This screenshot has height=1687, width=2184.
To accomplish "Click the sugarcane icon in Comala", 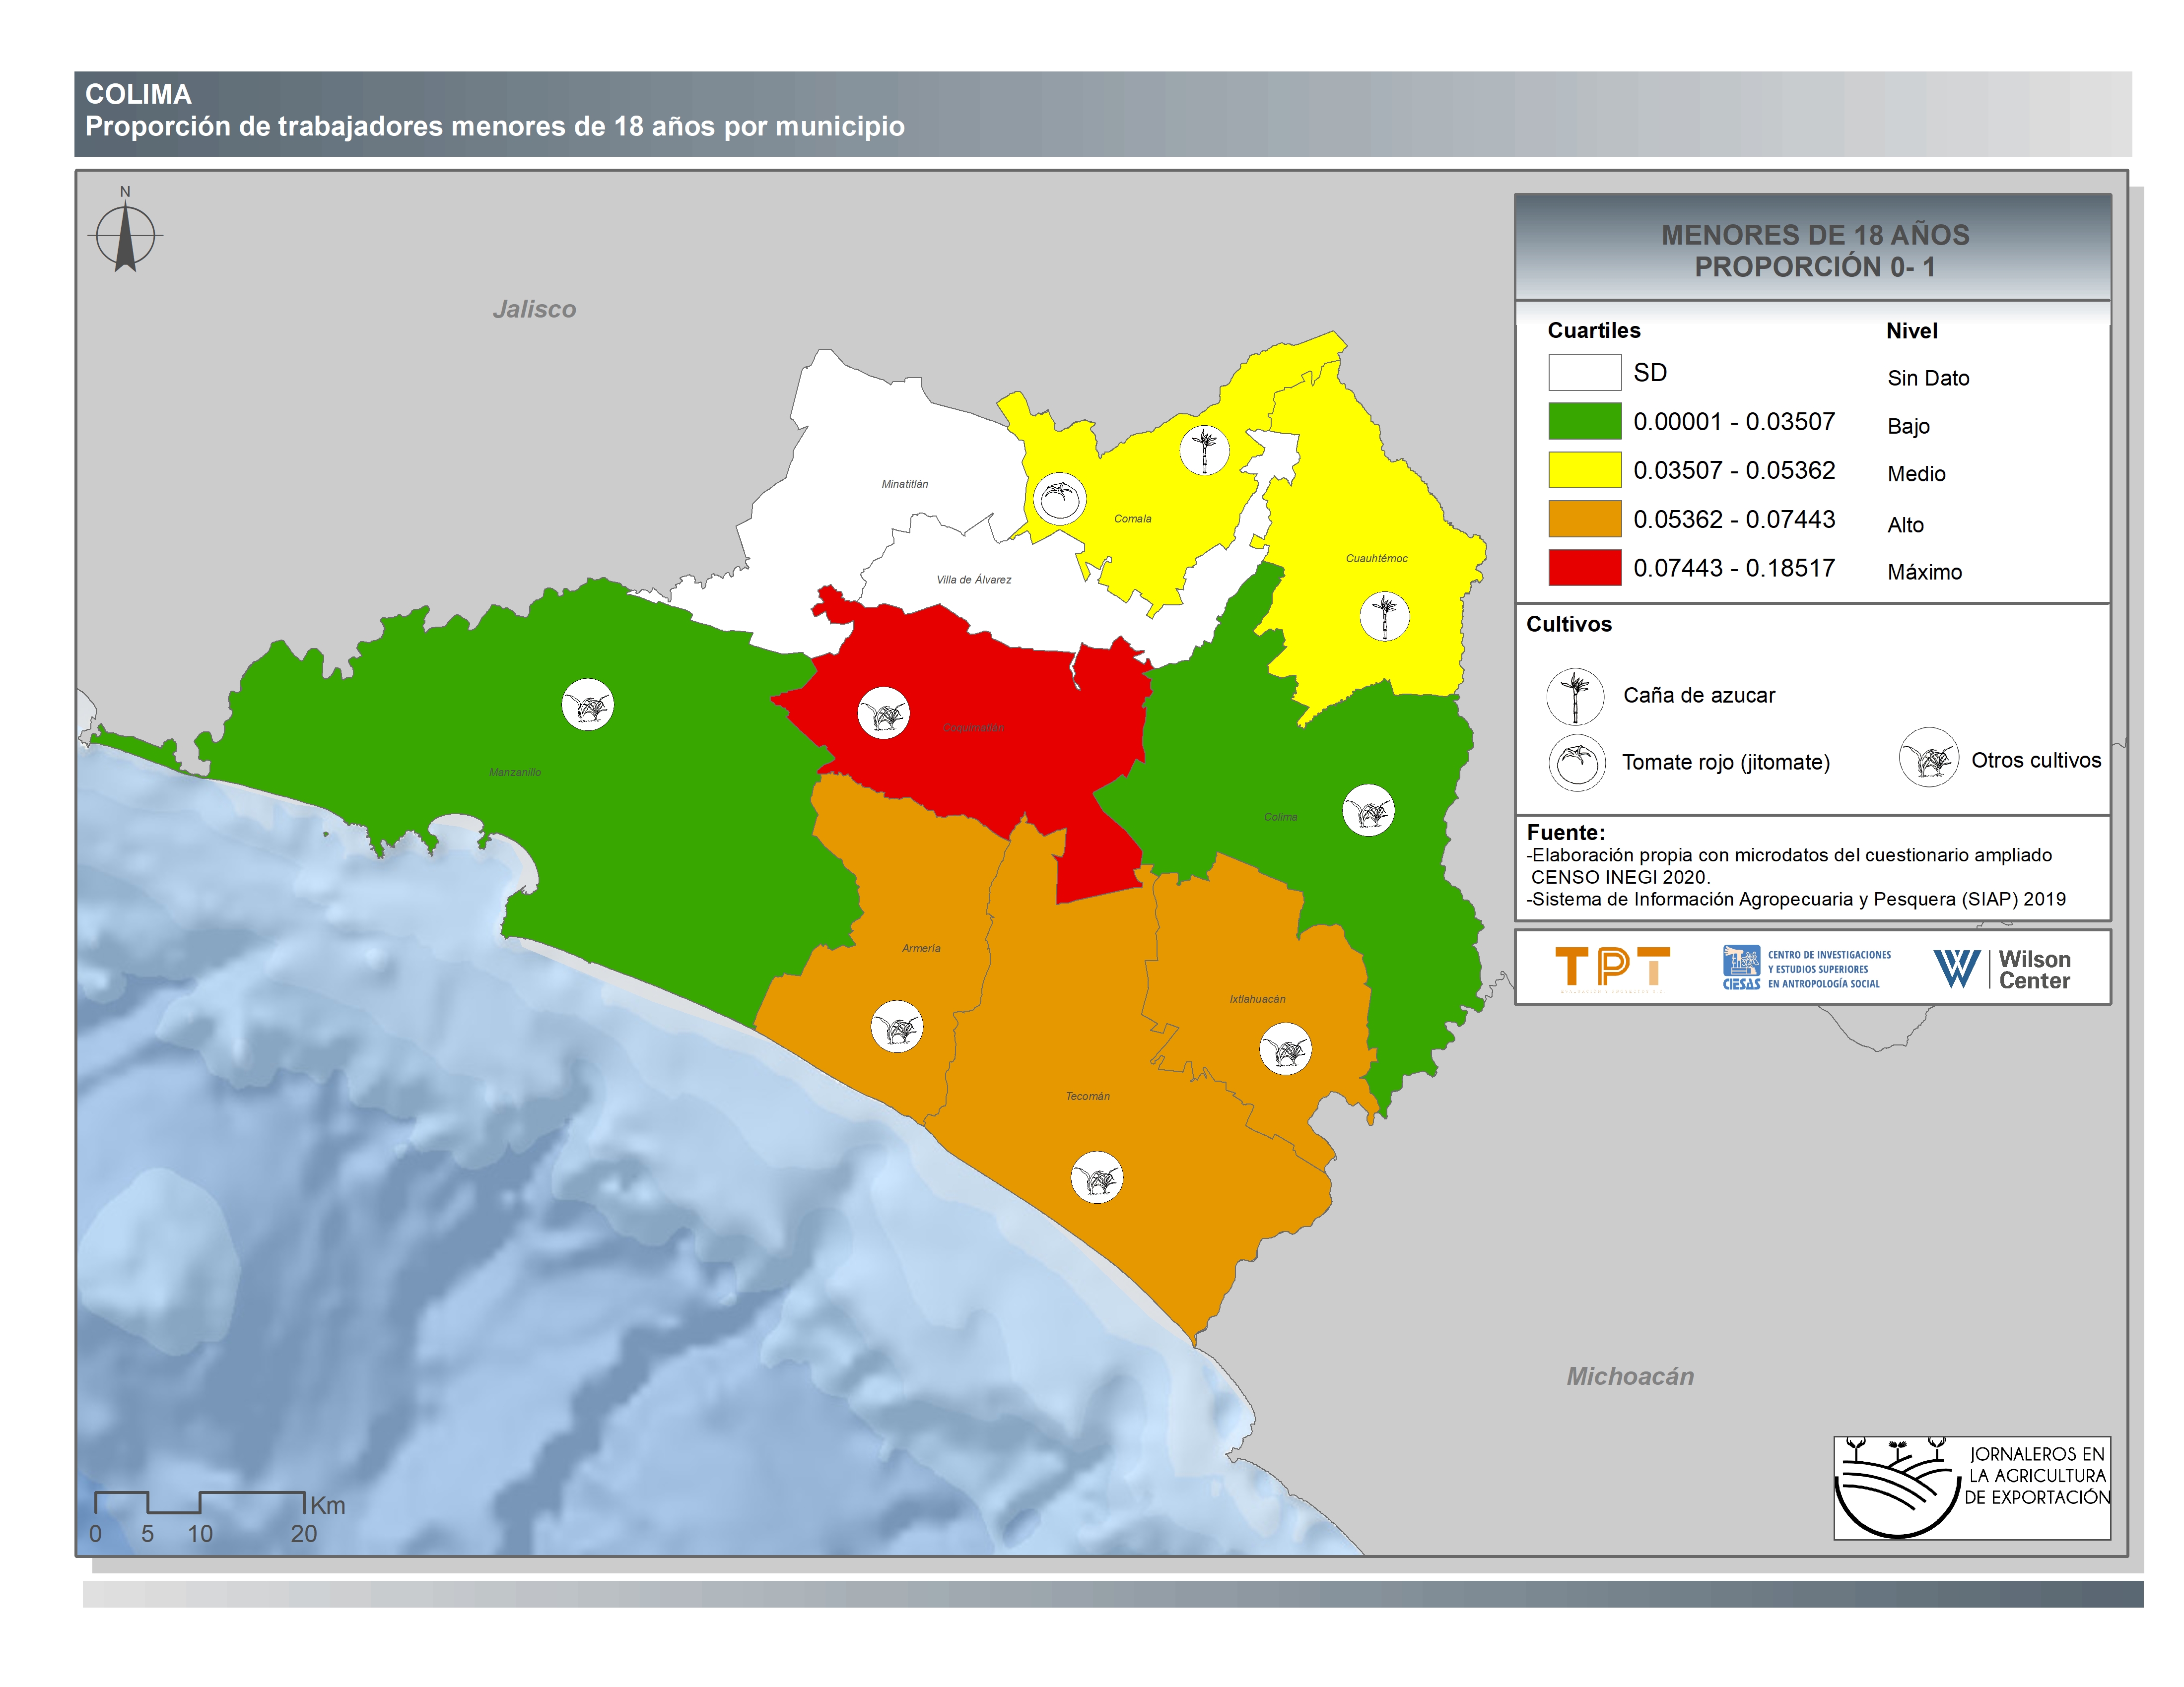I will coord(1204,450).
